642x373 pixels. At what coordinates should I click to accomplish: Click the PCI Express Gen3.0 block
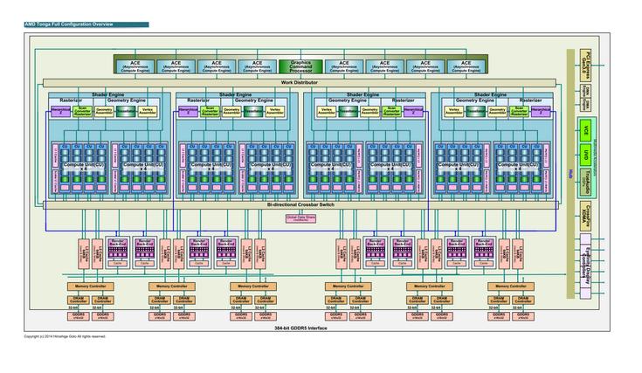click(585, 65)
